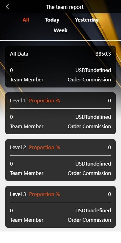
Task: Open the Level 1 card heading
Action: pyautogui.click(x=18, y=101)
